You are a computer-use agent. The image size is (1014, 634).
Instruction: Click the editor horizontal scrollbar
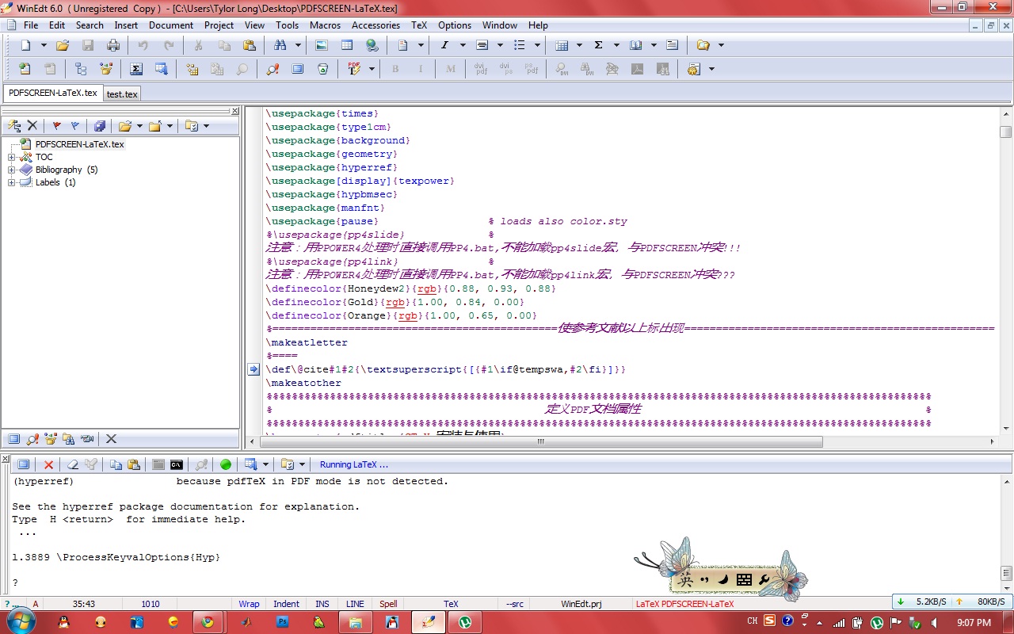[x=541, y=441]
